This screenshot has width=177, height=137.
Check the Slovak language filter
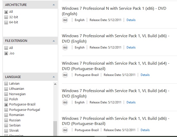6,131
